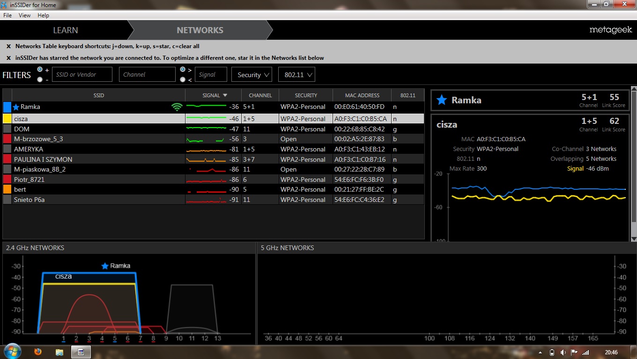Select the cisza network row
The height and width of the screenshot is (359, 637).
[214, 119]
